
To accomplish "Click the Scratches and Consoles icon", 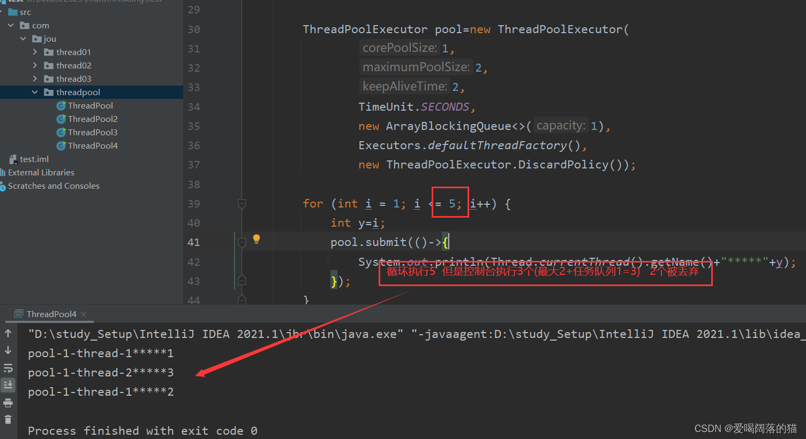I will pyautogui.click(x=3, y=186).
